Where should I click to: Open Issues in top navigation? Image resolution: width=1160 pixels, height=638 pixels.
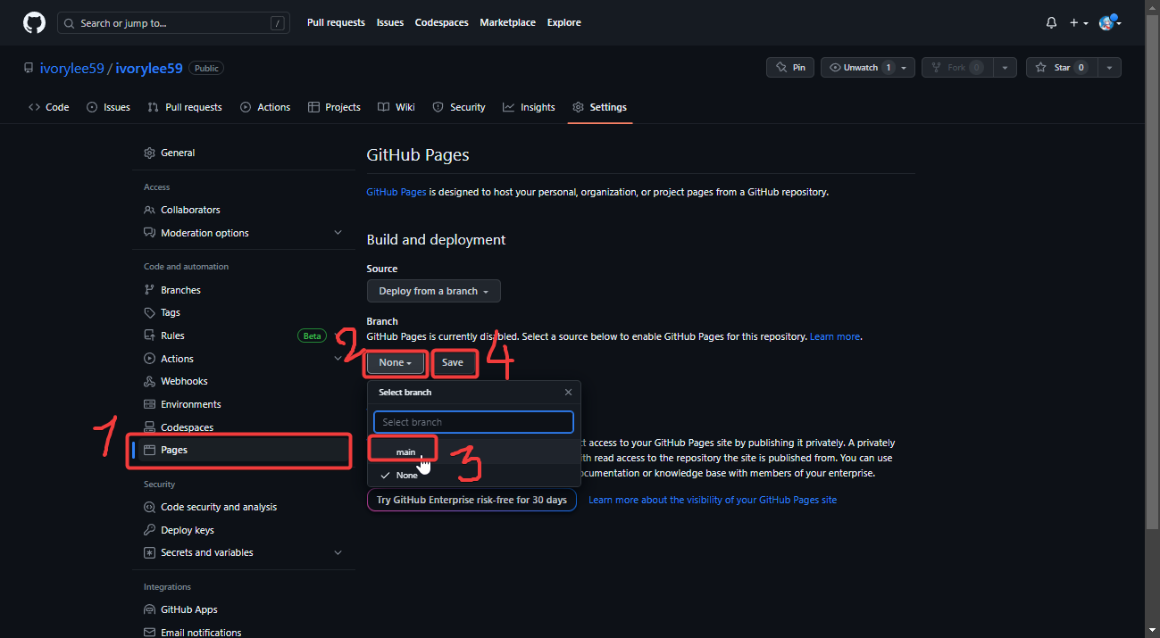[390, 23]
